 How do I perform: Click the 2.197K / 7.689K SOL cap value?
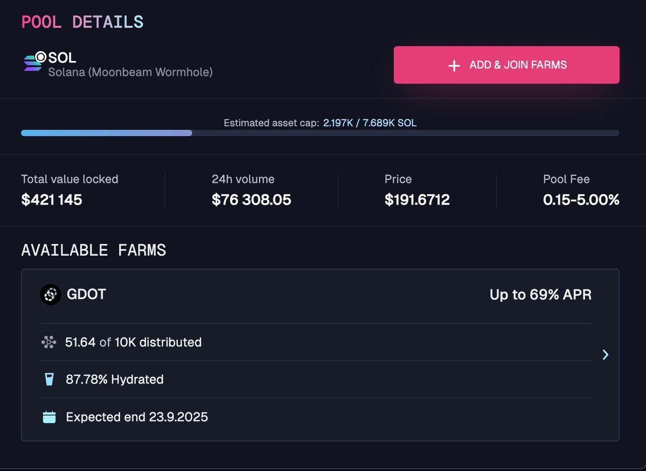click(x=370, y=123)
